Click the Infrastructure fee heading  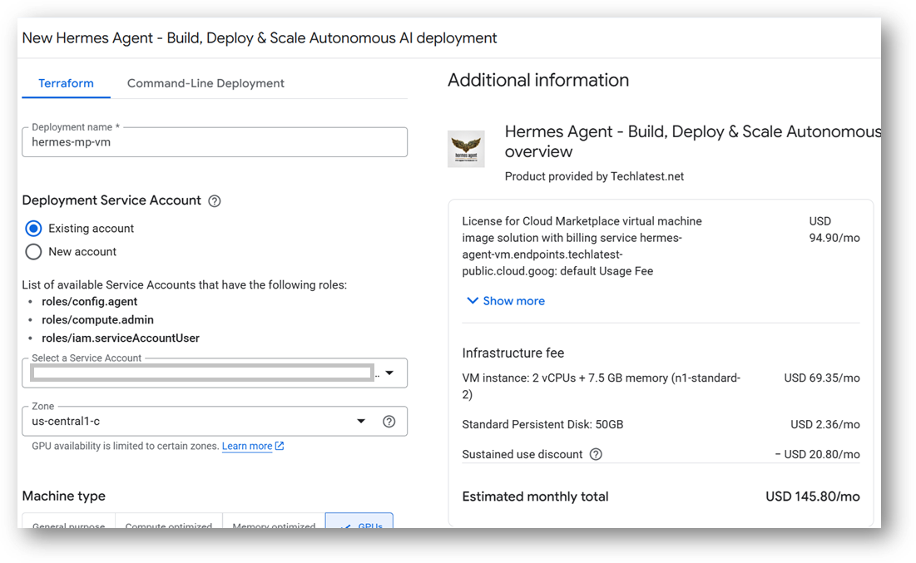point(513,353)
